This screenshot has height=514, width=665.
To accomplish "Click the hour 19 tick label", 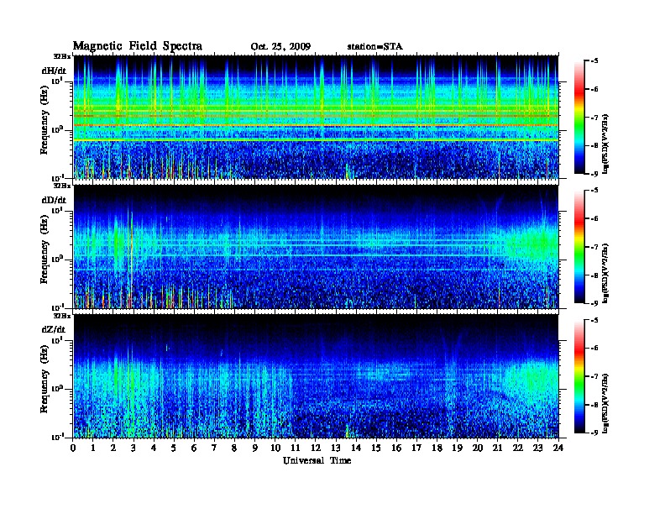I will point(457,448).
